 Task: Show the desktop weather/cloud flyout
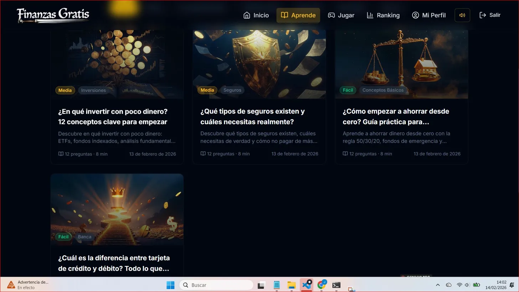click(x=449, y=285)
